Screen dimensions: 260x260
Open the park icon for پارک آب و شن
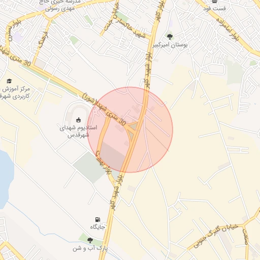[x=90, y=240]
